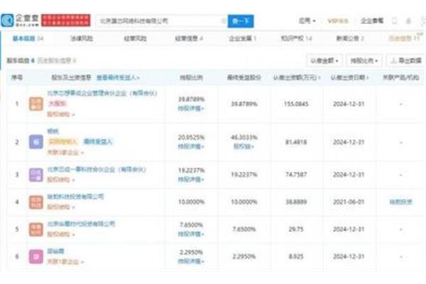Switch to the 基本信息 34 tab
The height and width of the screenshot is (284, 426).
click(28, 38)
